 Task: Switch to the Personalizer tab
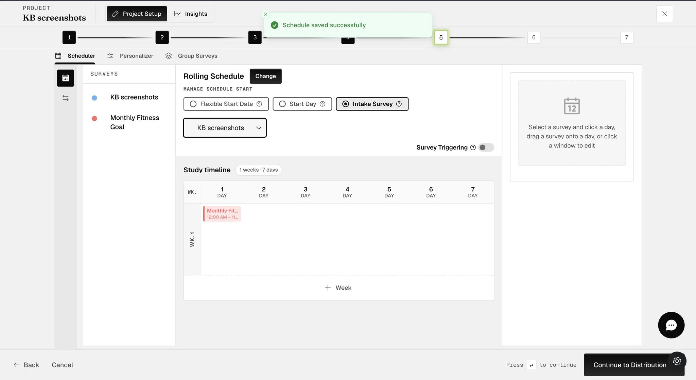(130, 56)
